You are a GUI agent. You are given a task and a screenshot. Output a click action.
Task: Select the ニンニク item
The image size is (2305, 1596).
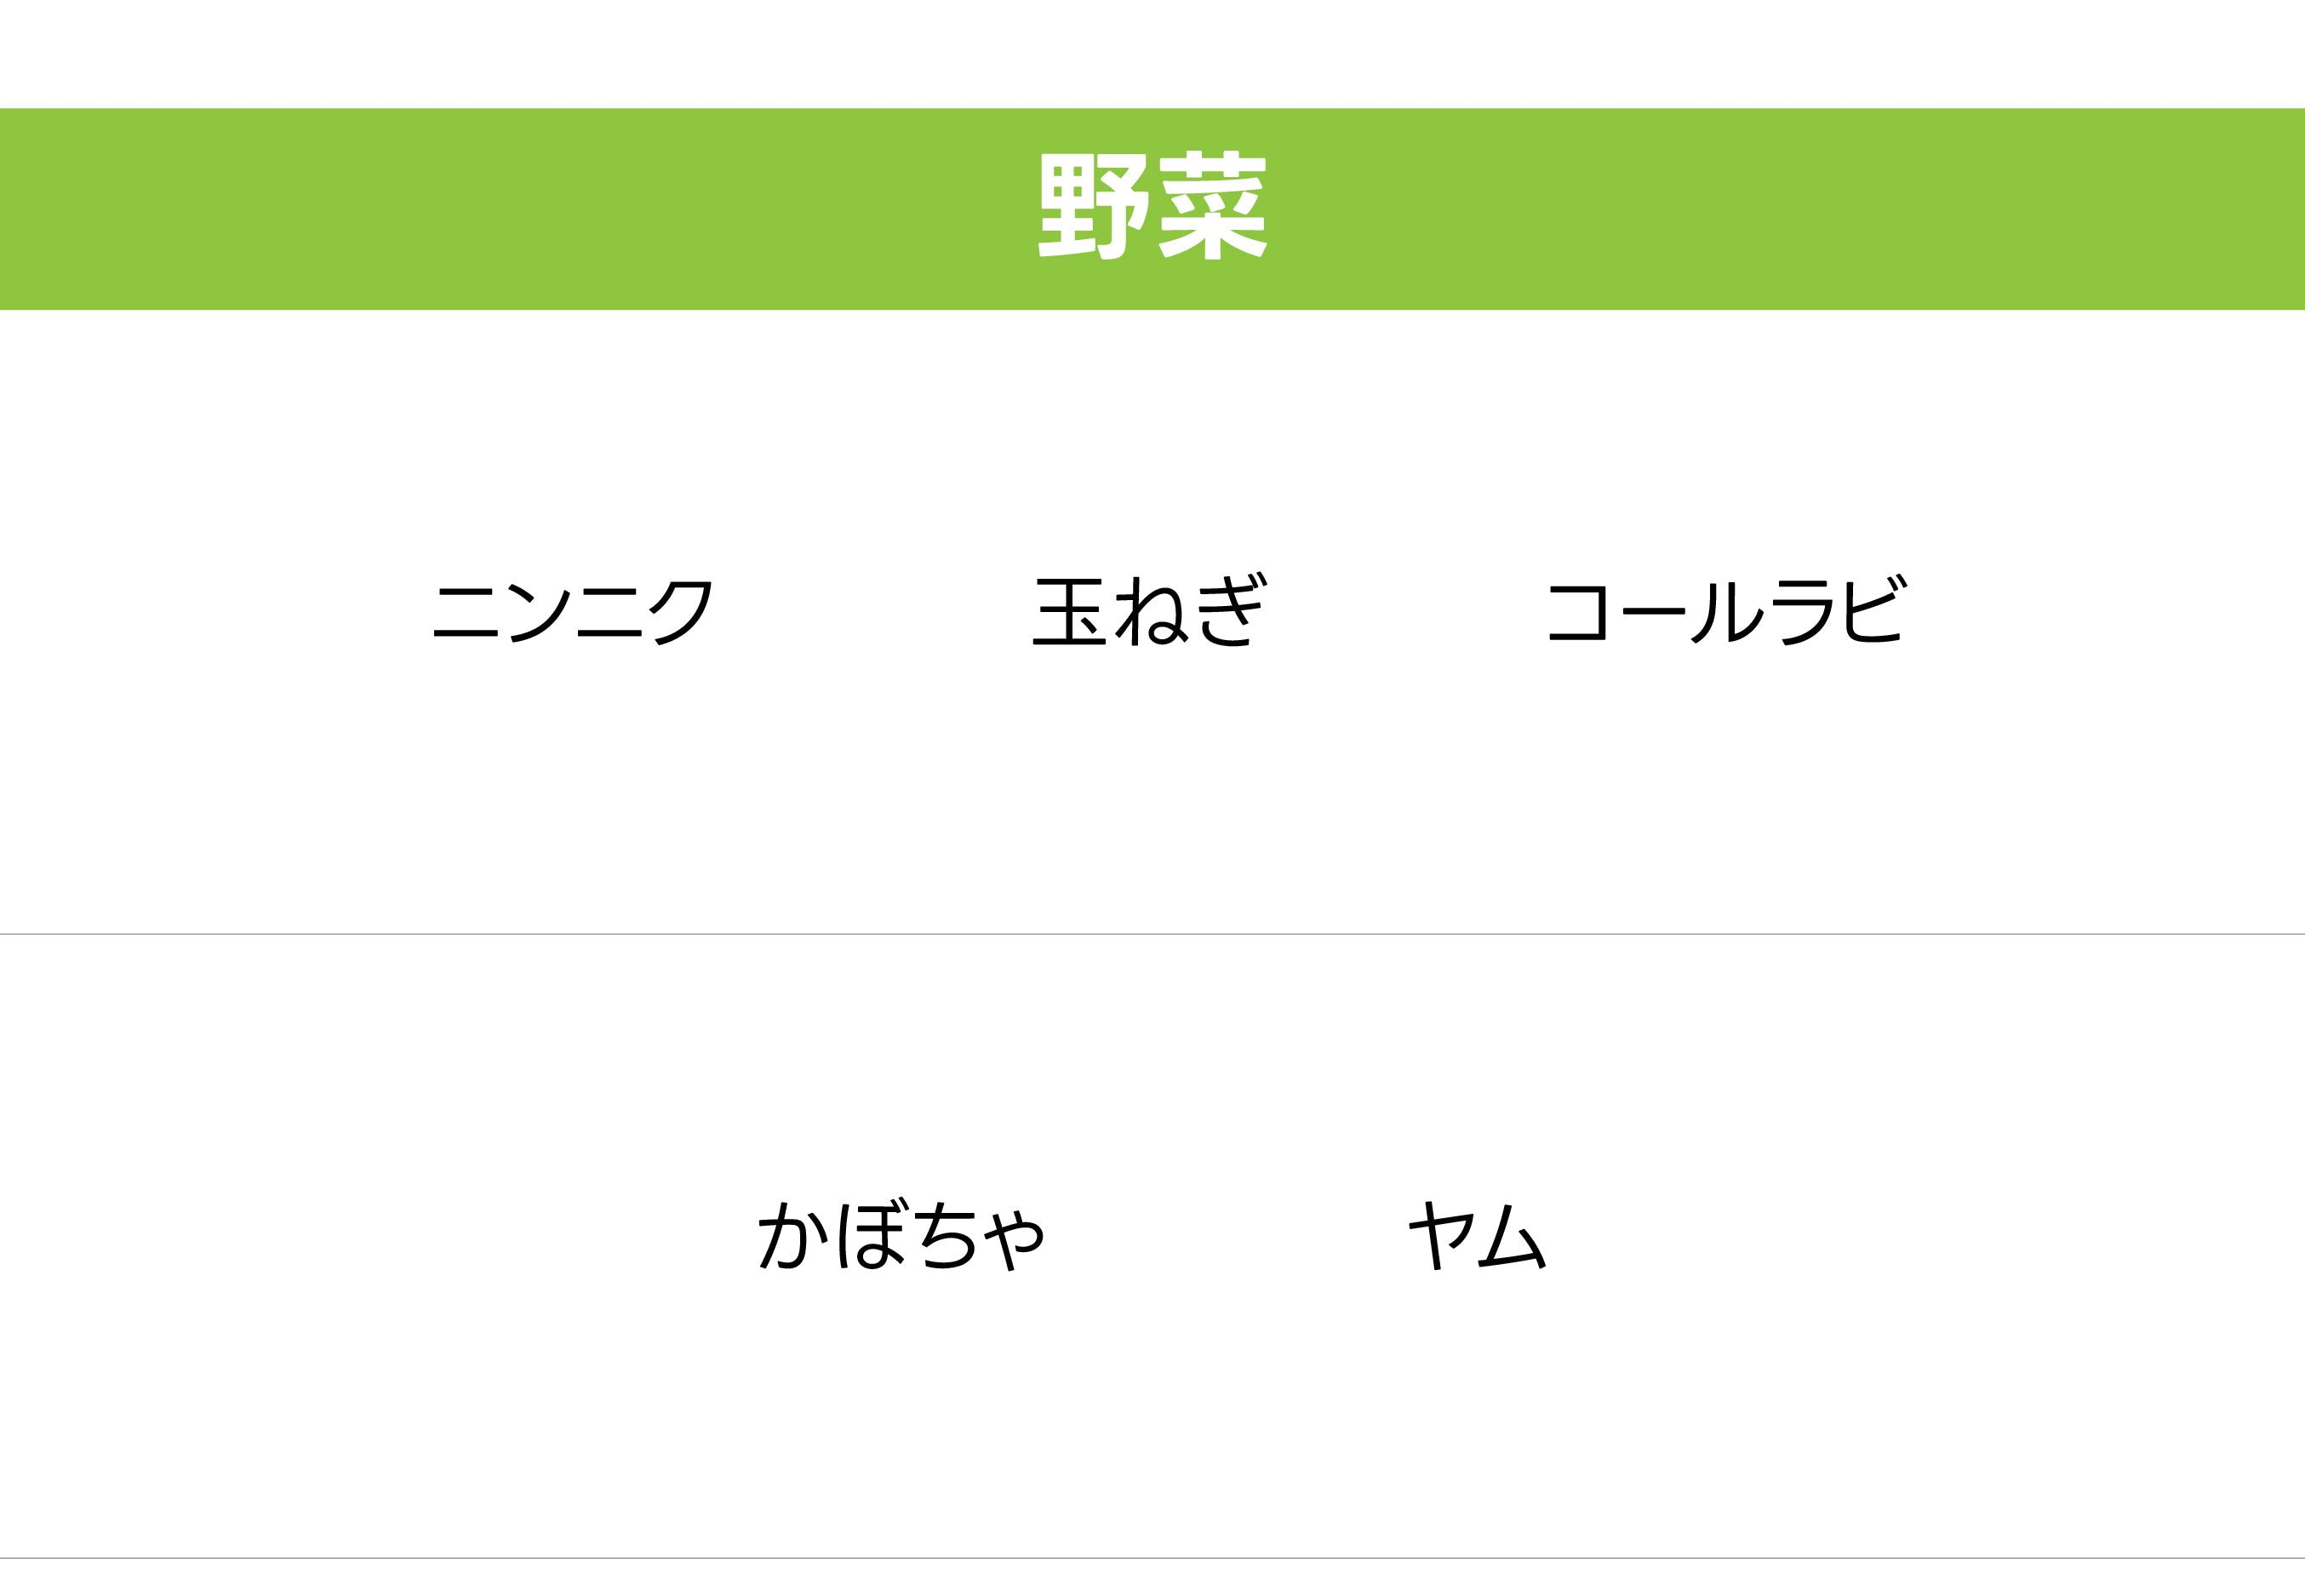[572, 611]
